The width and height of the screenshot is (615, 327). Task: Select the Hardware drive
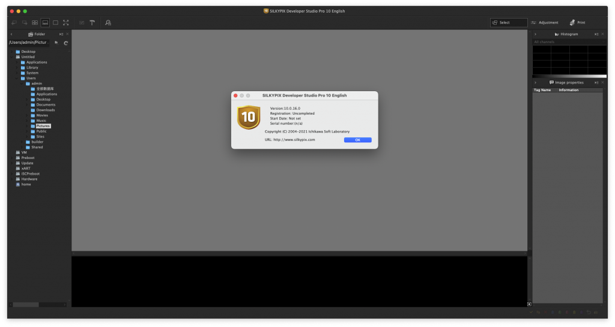(x=29, y=179)
